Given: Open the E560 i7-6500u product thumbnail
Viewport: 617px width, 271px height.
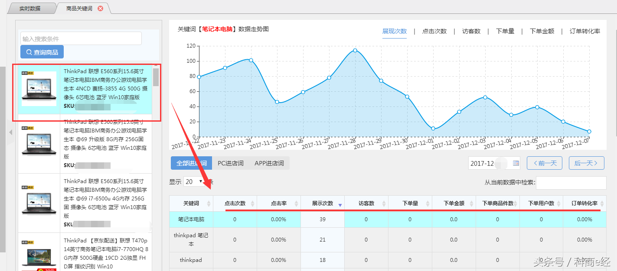Looking at the screenshot, I should coord(39,203).
